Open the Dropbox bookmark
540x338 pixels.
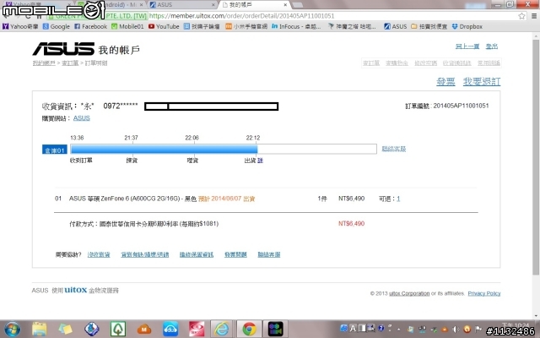point(467,26)
